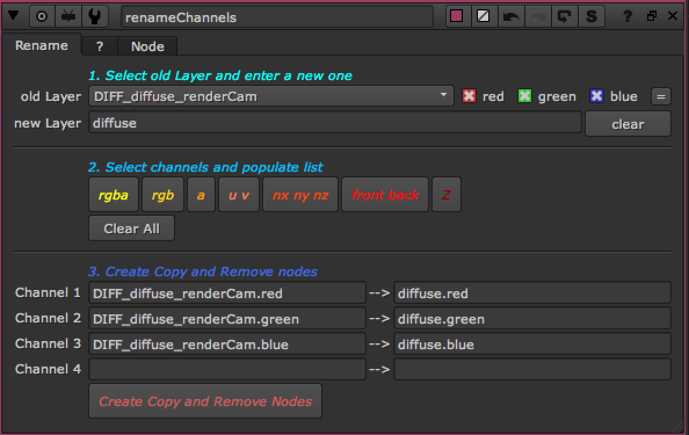Open node help question mark icon
The width and height of the screenshot is (689, 435).
(x=628, y=16)
